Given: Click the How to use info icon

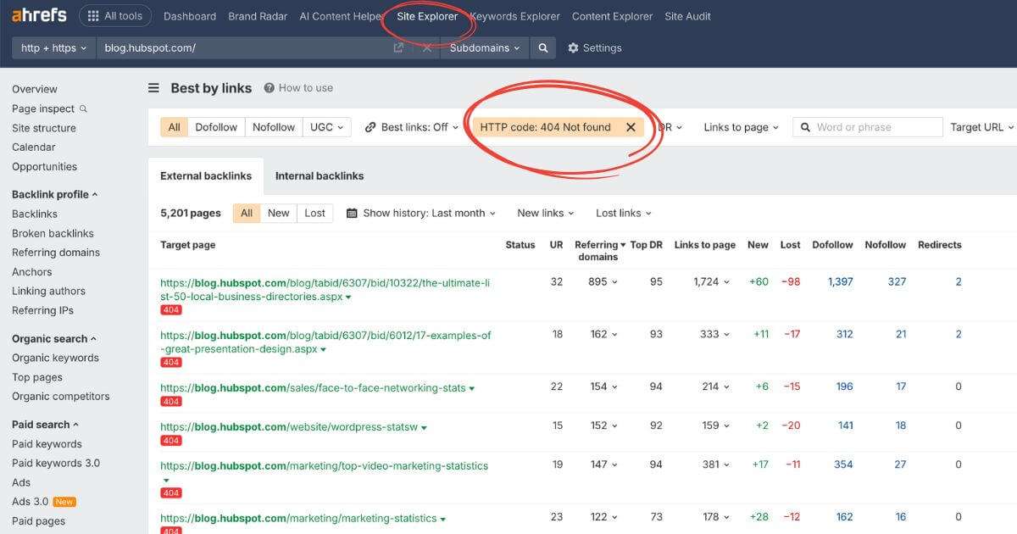Looking at the screenshot, I should click(270, 87).
